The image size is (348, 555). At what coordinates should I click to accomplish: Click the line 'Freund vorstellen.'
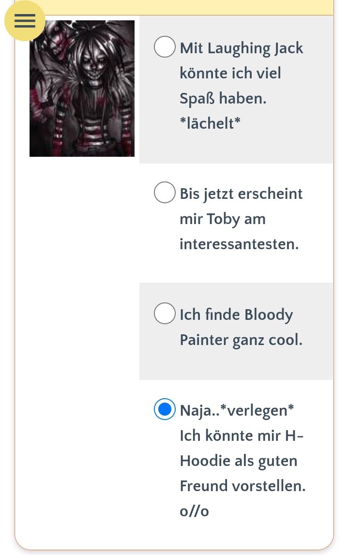coord(242,486)
